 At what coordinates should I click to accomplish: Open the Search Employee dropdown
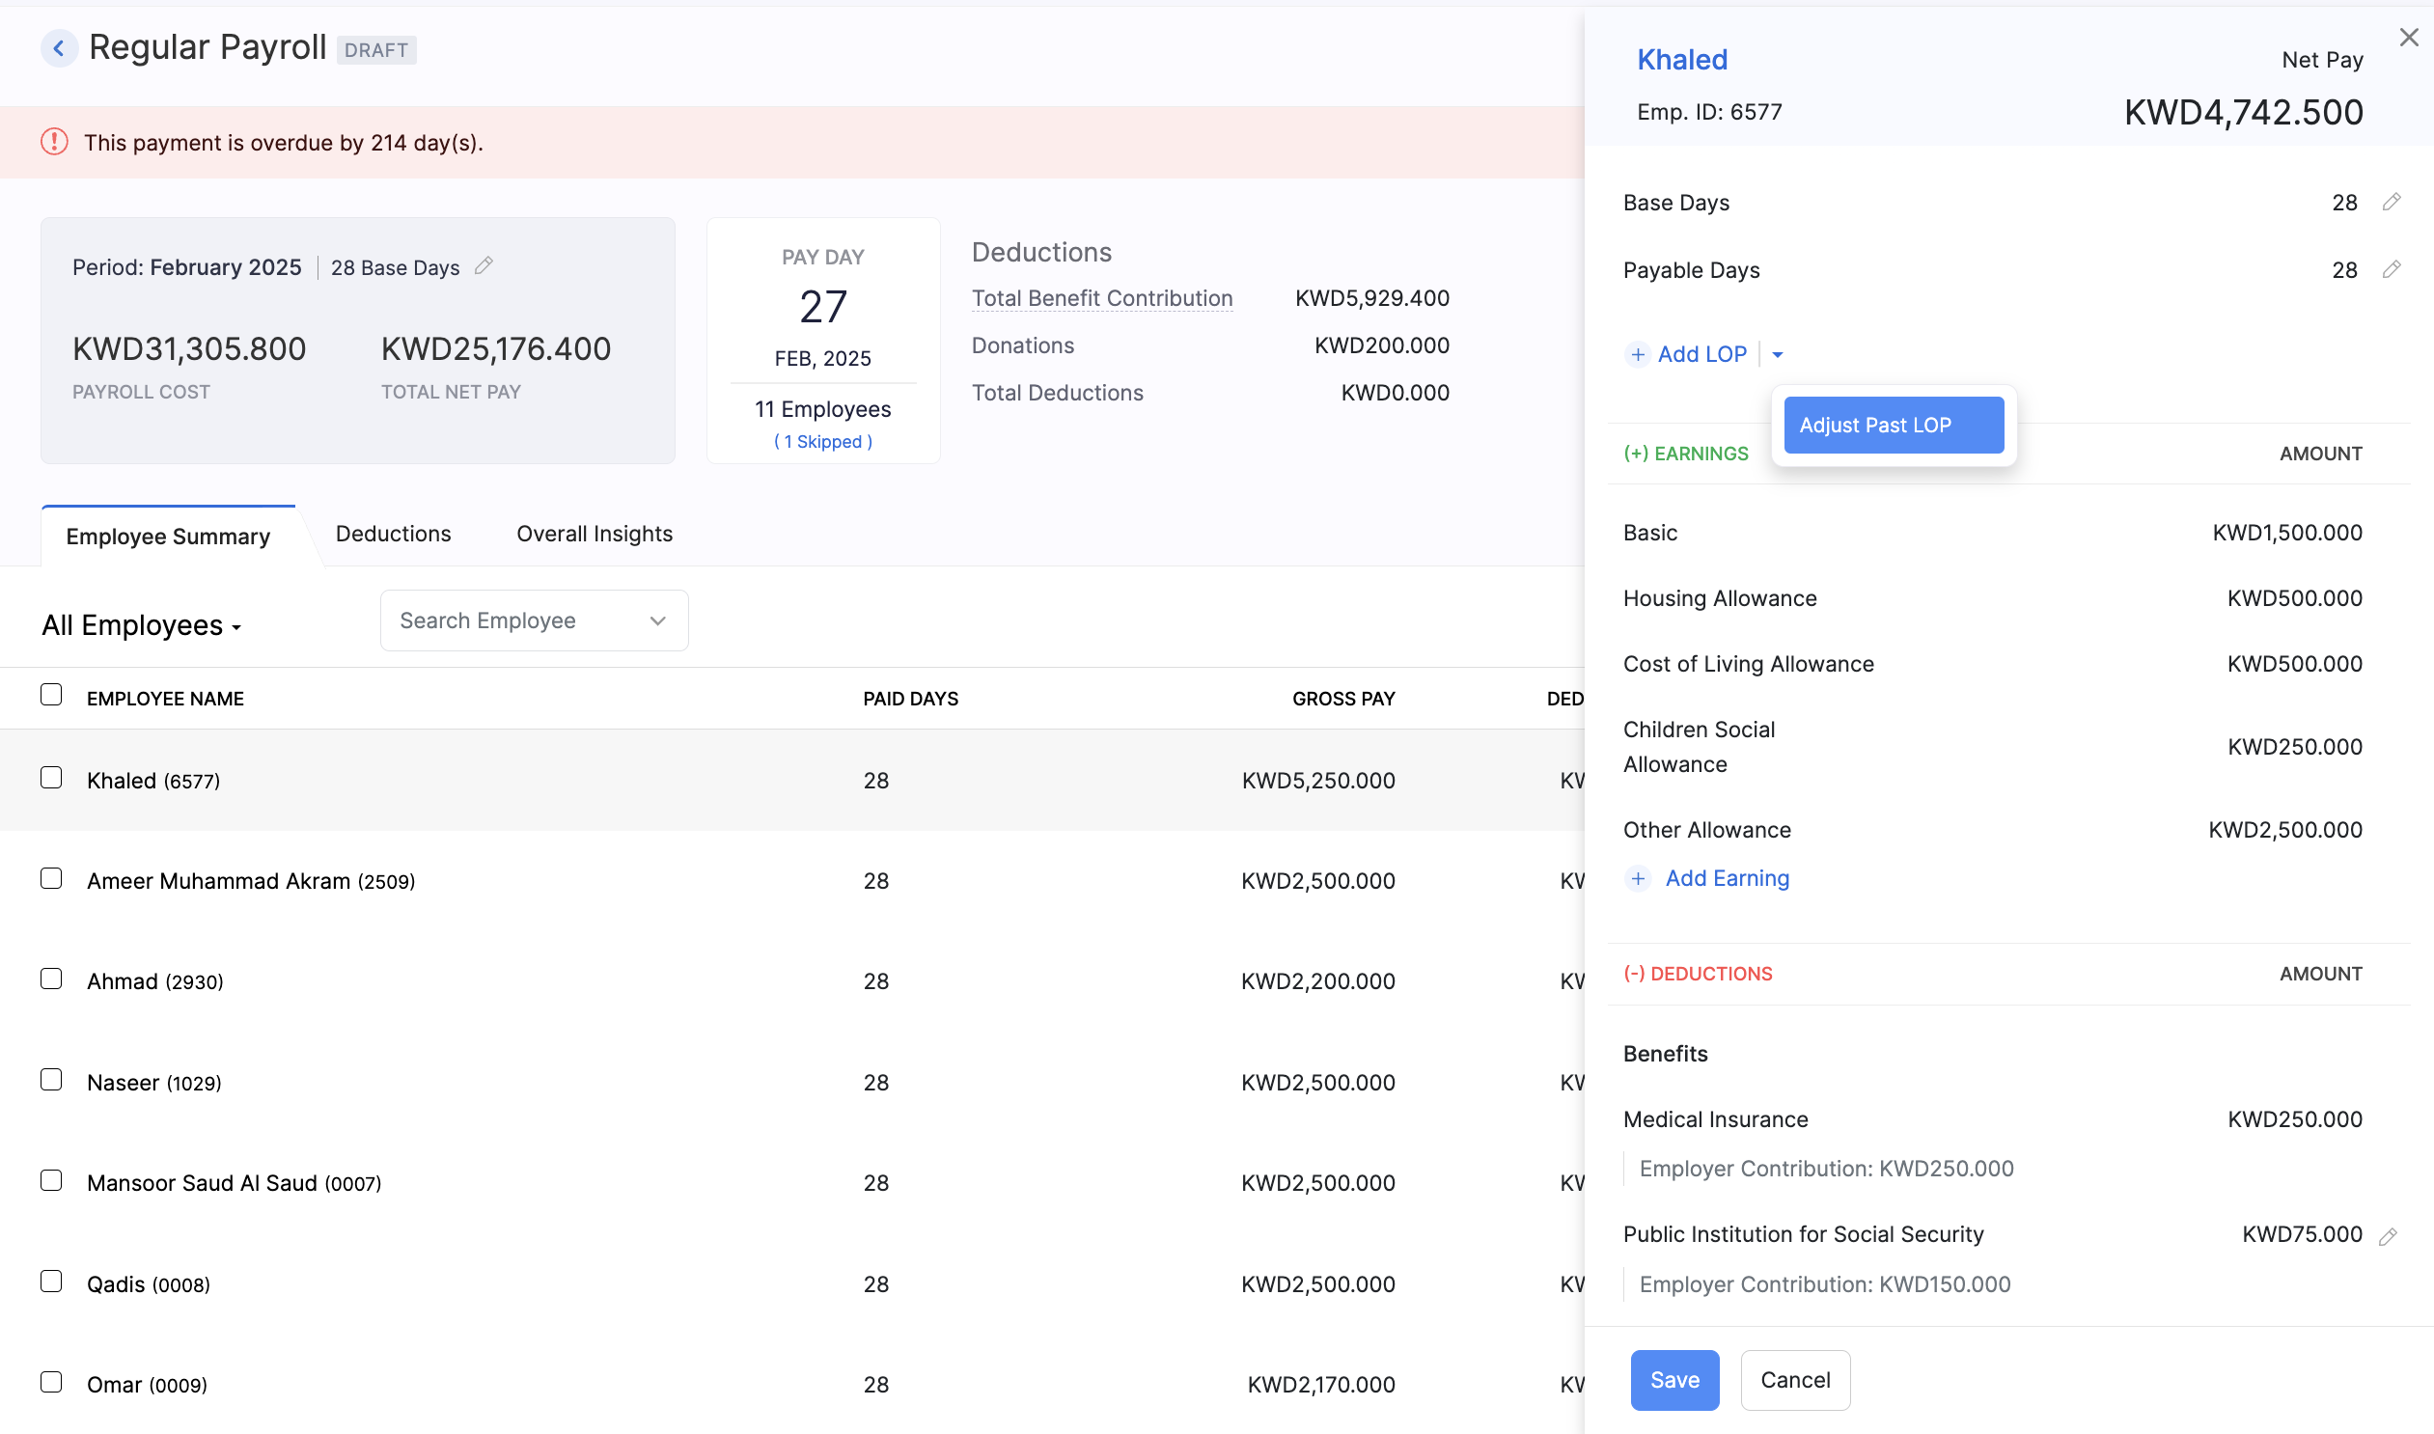[657, 620]
